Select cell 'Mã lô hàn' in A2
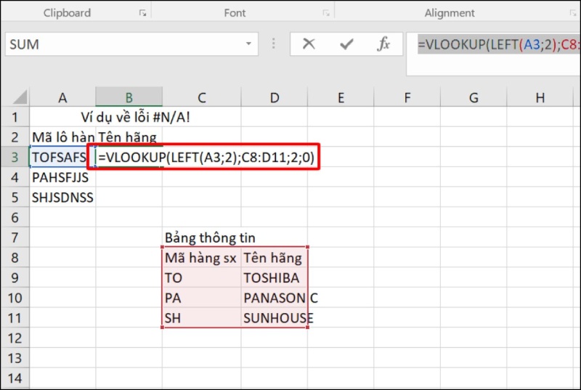The image size is (581, 390). click(x=62, y=137)
